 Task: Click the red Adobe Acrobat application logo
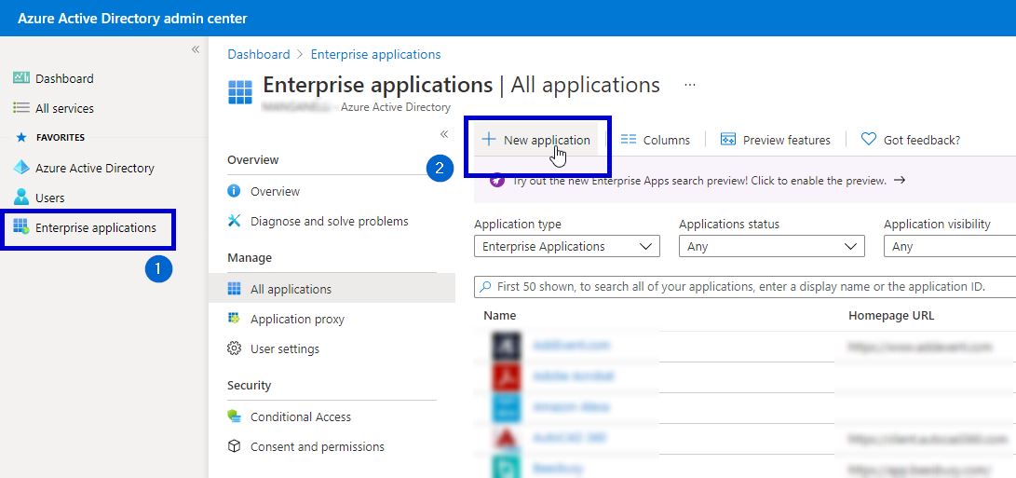click(506, 376)
